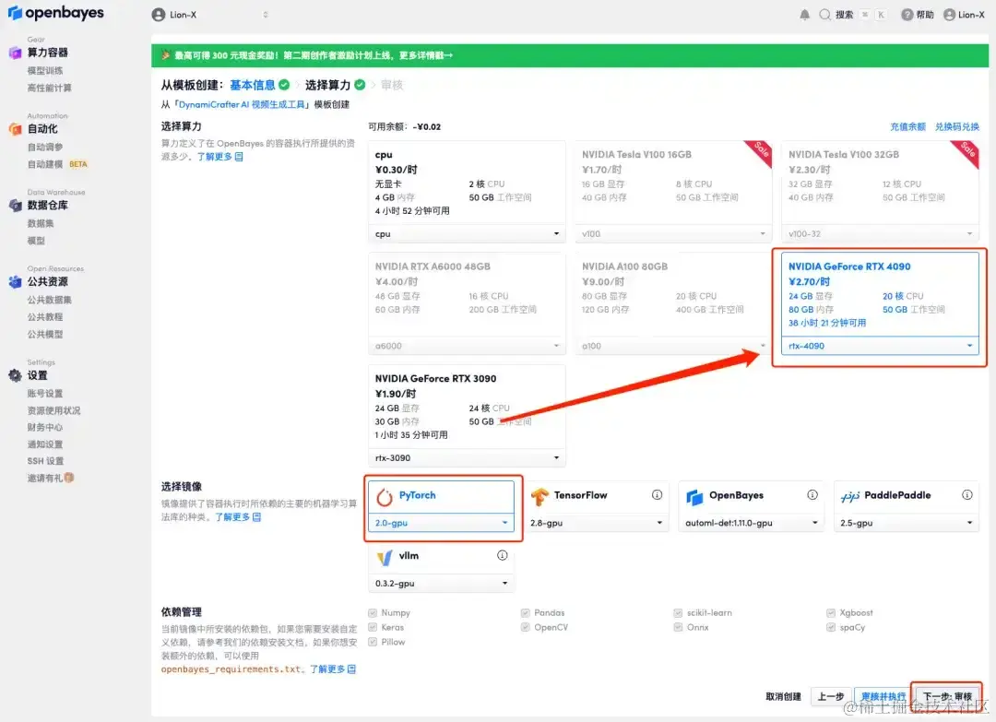Toggle the Xgboost checkbox
The image size is (996, 722).
click(x=831, y=613)
